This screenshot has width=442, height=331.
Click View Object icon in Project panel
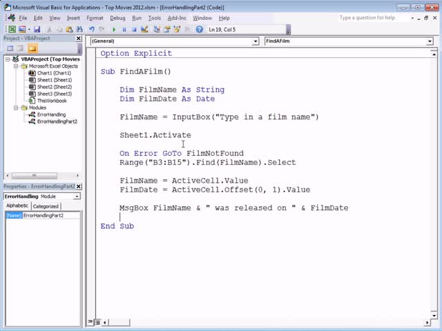(20, 48)
